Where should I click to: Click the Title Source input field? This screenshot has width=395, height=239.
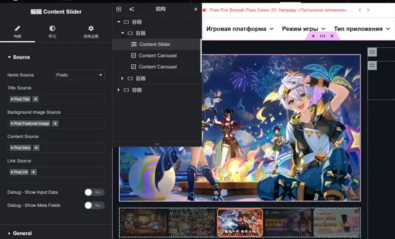click(x=56, y=99)
